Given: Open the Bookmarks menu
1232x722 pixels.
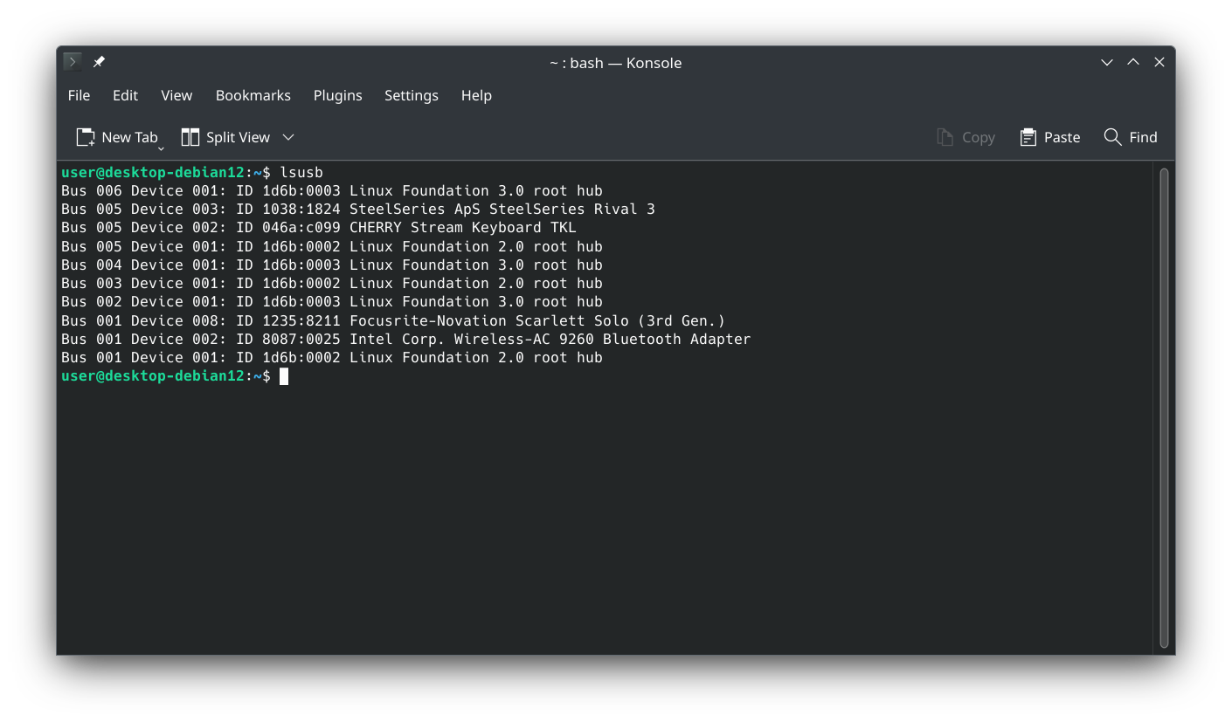Looking at the screenshot, I should coord(253,95).
